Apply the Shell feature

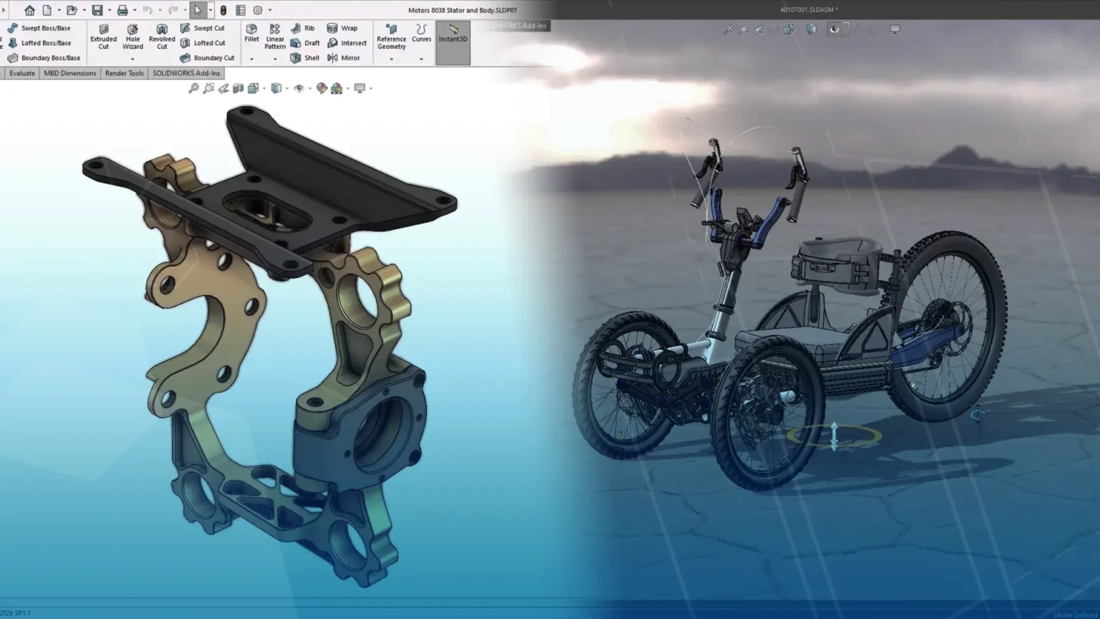tap(305, 58)
